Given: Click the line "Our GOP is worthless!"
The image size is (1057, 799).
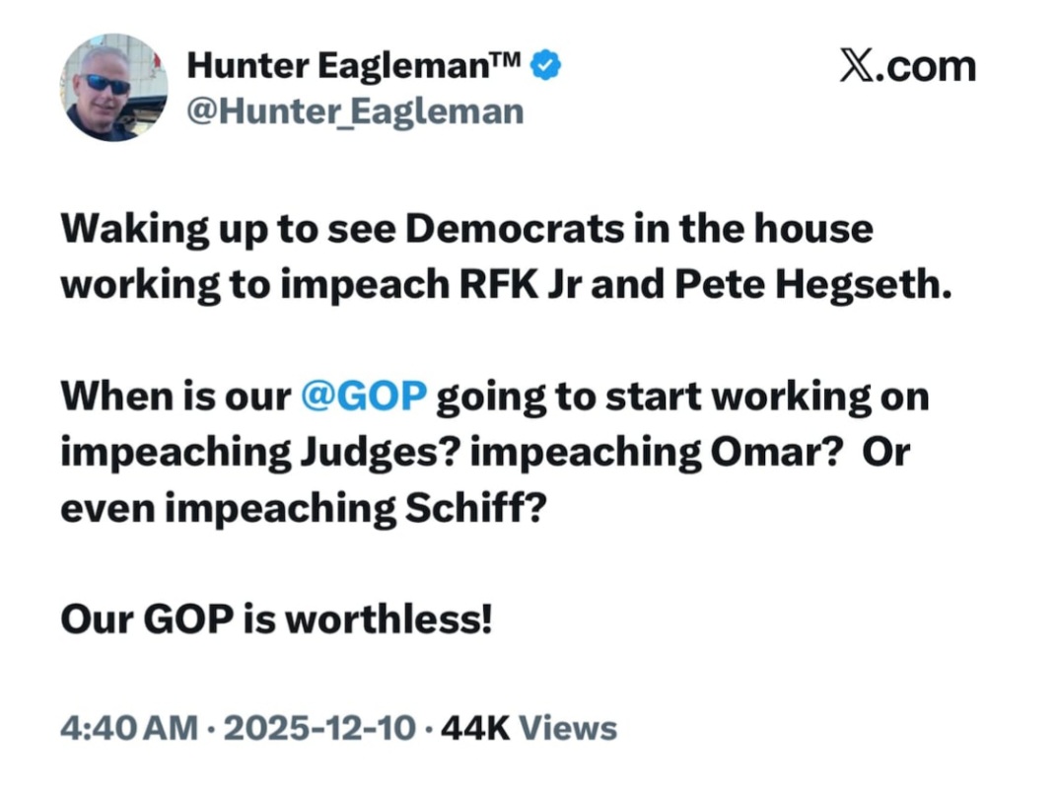Looking at the screenshot, I should [275, 619].
